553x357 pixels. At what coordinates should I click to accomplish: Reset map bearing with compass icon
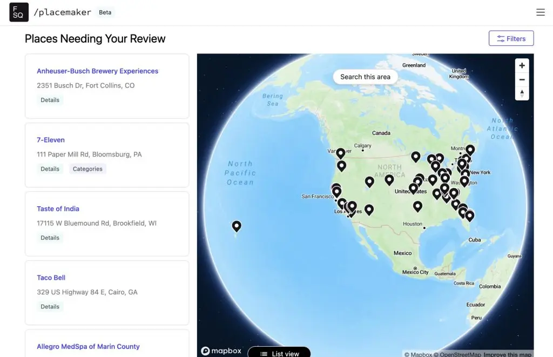pyautogui.click(x=522, y=94)
